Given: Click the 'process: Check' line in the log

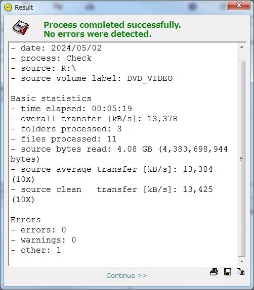Looking at the screenshot, I should tap(51, 58).
